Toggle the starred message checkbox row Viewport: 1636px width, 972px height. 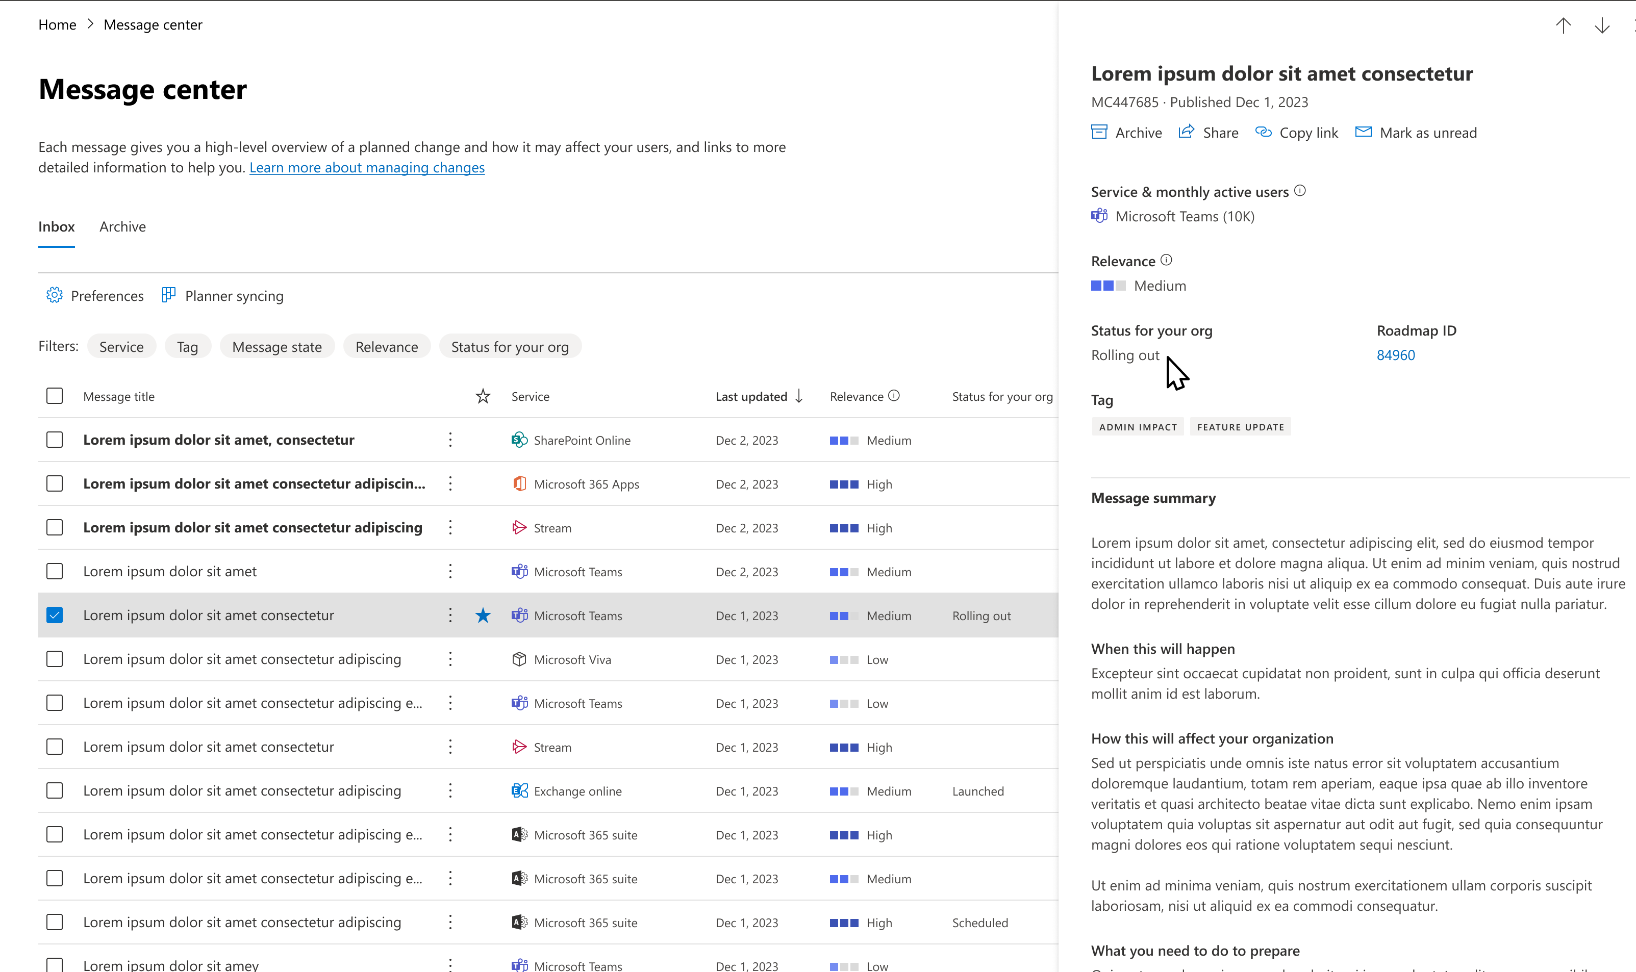(x=56, y=615)
